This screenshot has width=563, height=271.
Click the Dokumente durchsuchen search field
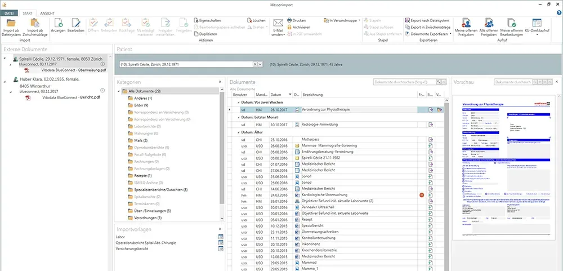click(x=404, y=82)
